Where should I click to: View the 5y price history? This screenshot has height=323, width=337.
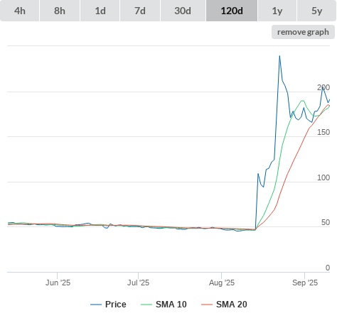pyautogui.click(x=316, y=11)
